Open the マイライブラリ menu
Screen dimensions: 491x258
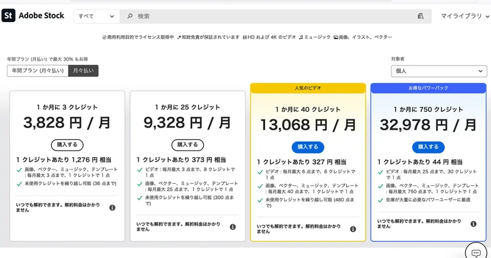point(465,16)
